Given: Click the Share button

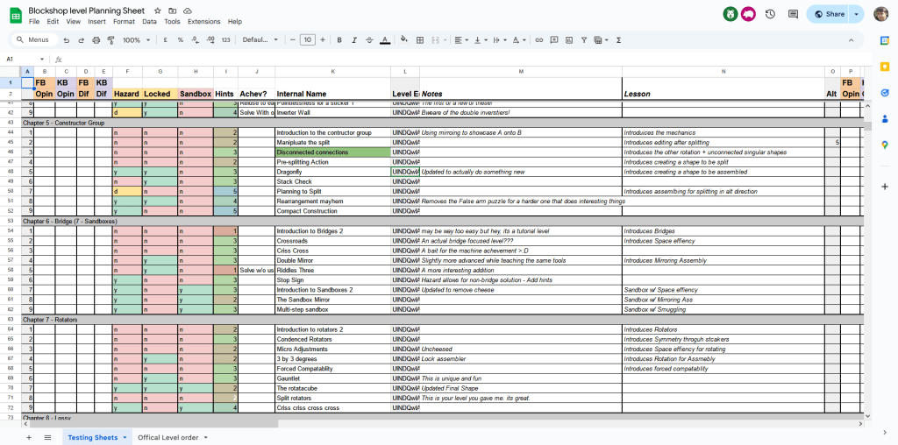Looking at the screenshot, I should pos(829,14).
